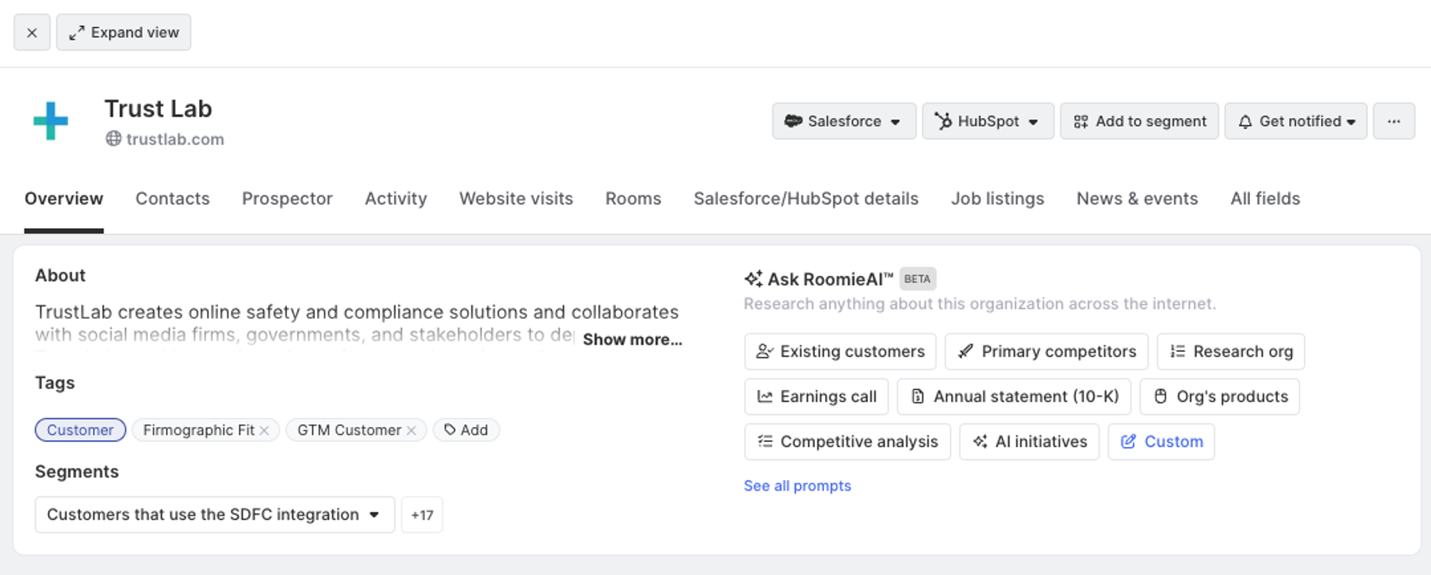Viewport: 1431px width, 575px height.
Task: Click the Expand view button
Action: click(124, 33)
